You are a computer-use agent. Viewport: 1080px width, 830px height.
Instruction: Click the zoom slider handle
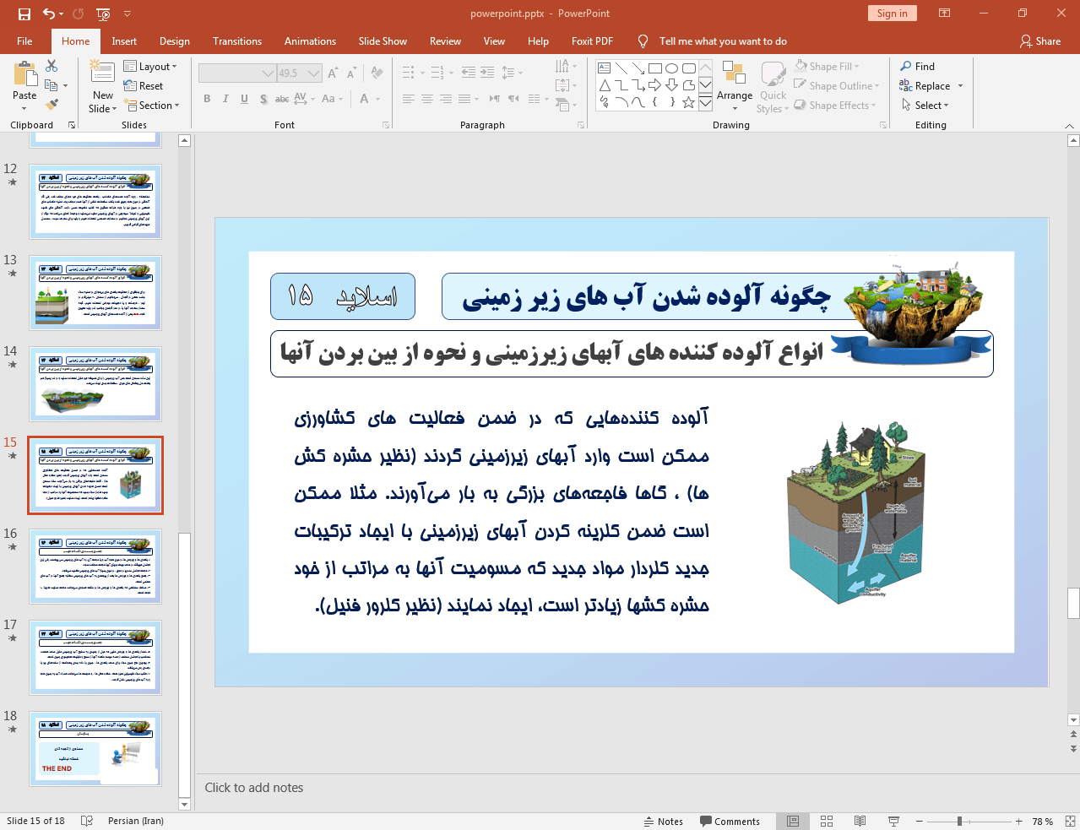click(x=959, y=821)
